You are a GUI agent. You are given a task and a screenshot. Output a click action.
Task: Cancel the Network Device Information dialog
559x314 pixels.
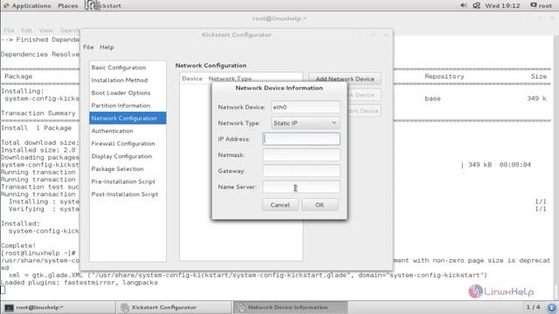coord(279,205)
